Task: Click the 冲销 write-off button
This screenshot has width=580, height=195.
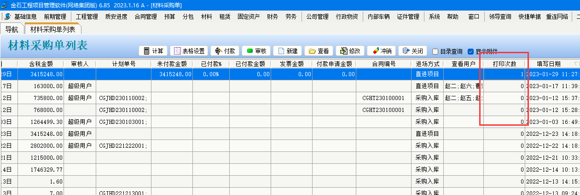Action: (x=382, y=51)
